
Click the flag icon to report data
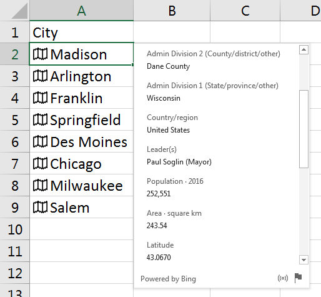pos(298,278)
